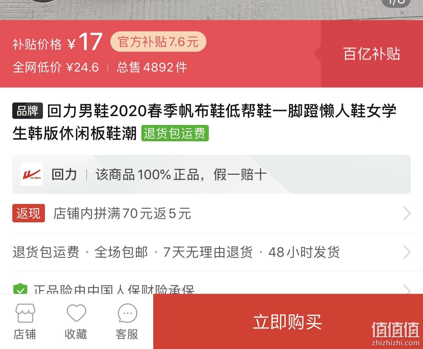Tap the 收藏 heart icon
This screenshot has width=423, height=349.
76,313
